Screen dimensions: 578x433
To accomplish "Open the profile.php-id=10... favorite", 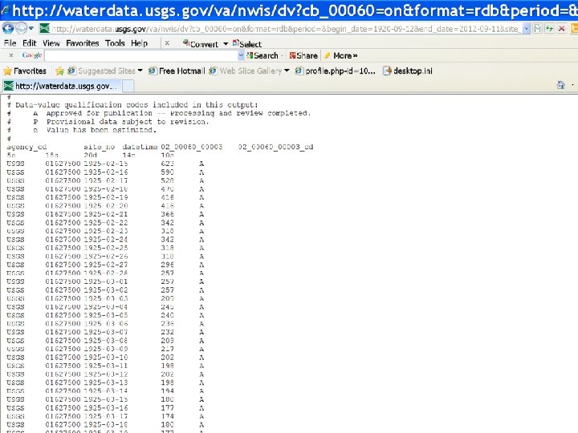I will pyautogui.click(x=335, y=71).
